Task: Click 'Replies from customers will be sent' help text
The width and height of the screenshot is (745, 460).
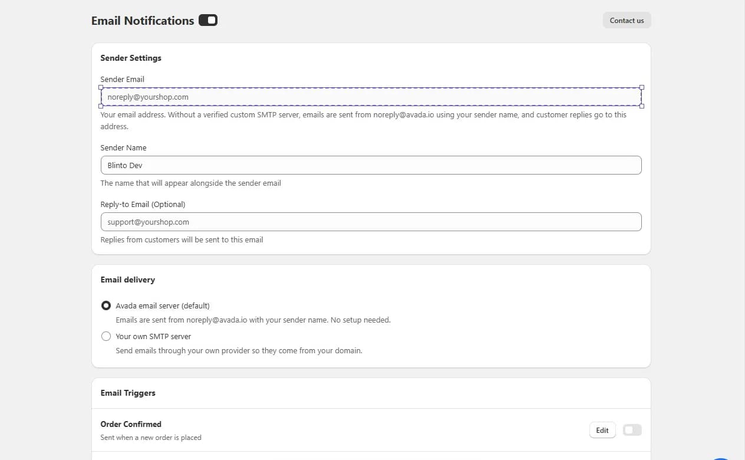Action: click(x=182, y=239)
